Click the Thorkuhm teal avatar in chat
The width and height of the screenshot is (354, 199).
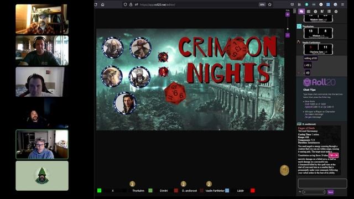click(299, 27)
